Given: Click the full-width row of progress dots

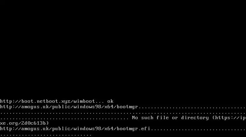Looking at the screenshot, I should tap(123, 113).
